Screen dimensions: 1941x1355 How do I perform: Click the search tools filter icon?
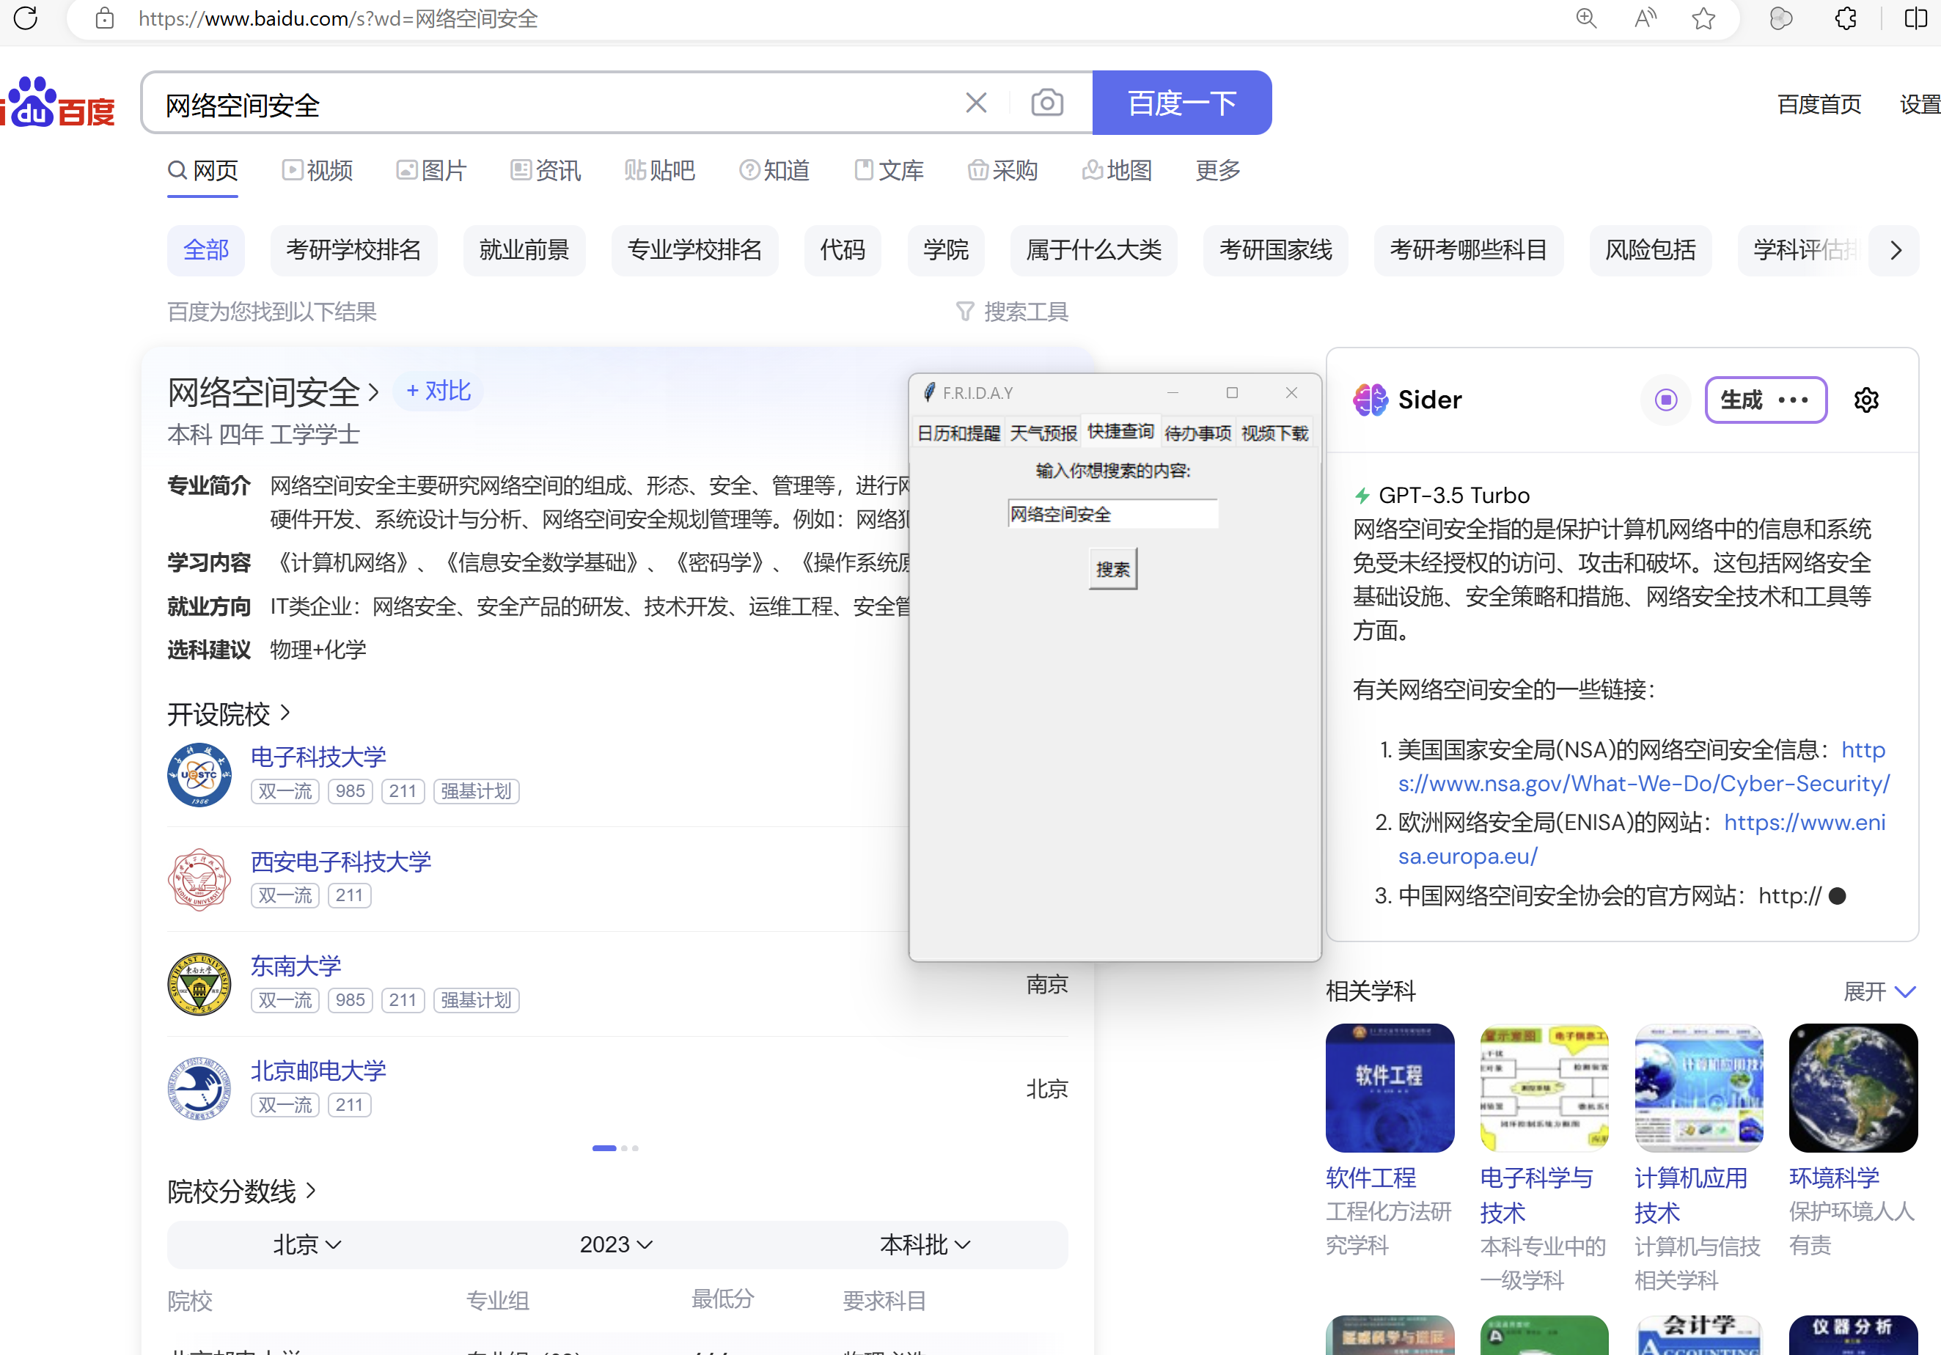(964, 312)
